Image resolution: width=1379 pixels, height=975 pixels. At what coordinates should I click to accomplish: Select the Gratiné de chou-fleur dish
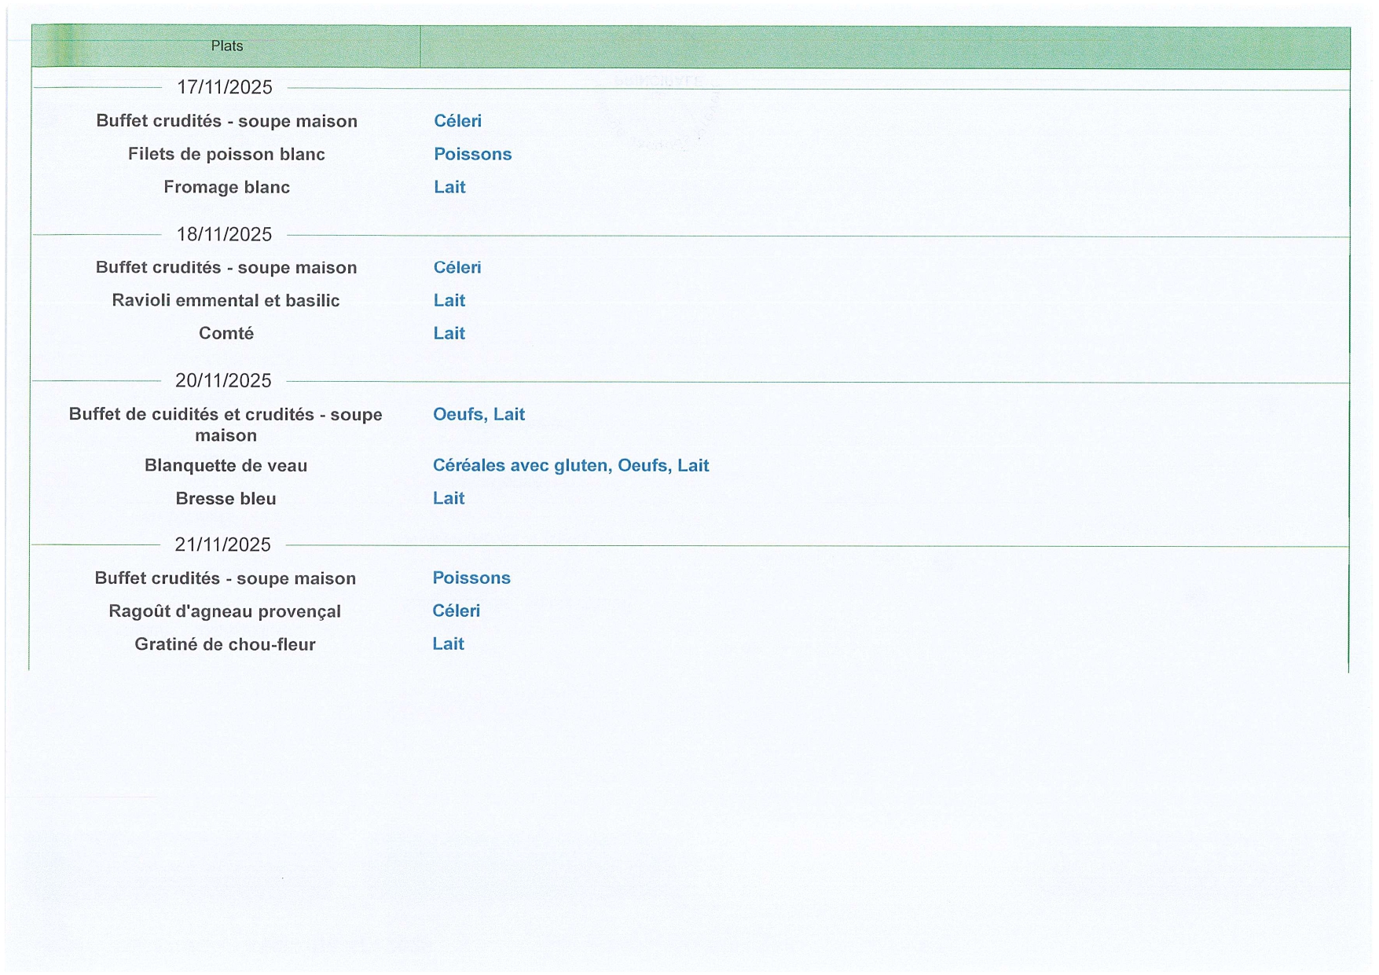(x=225, y=644)
